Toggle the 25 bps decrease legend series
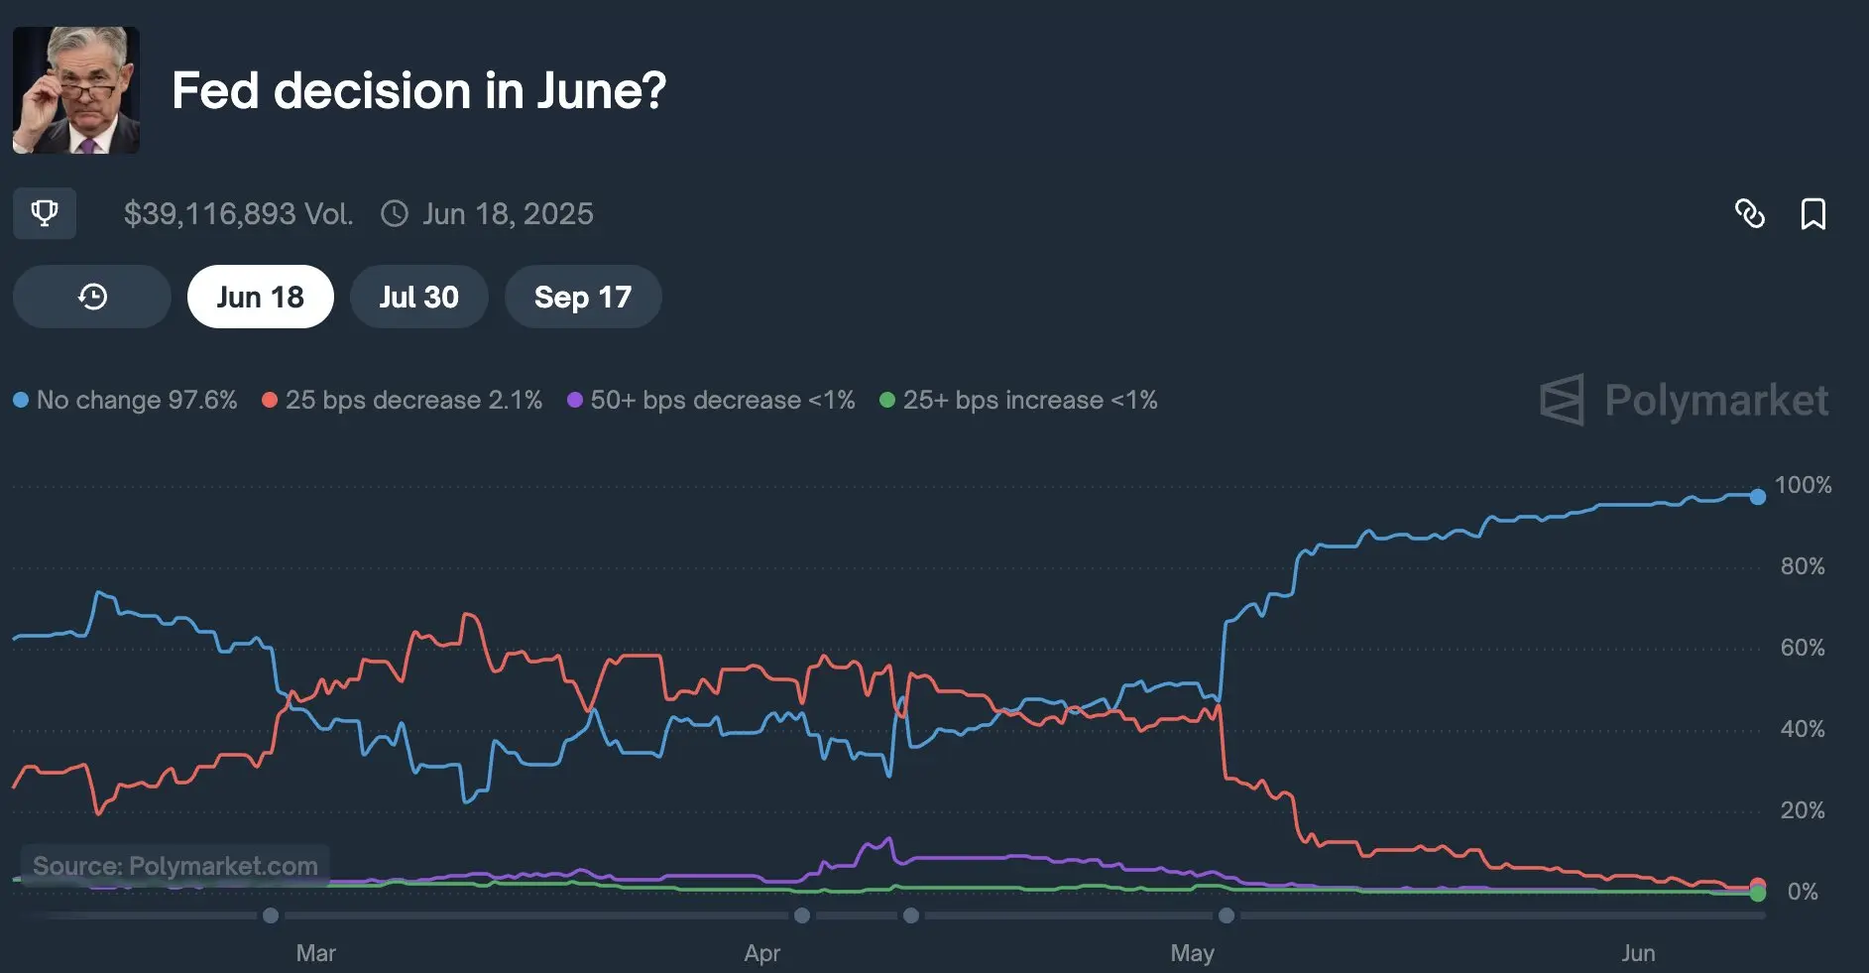Screen dimensions: 1869x973 [x=403, y=400]
